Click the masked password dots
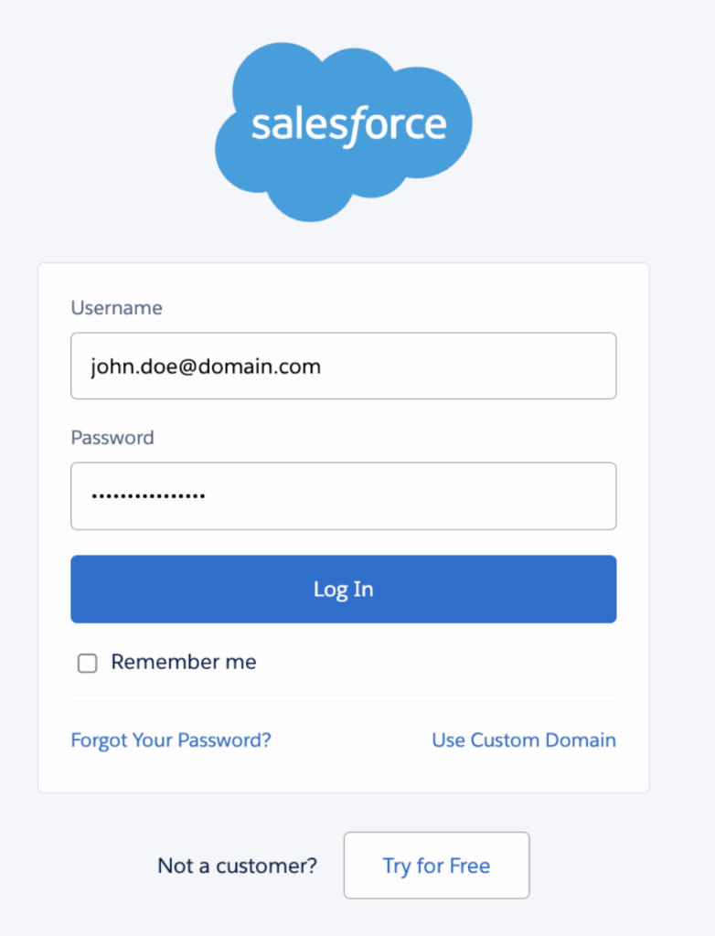715x936 pixels. pos(148,496)
